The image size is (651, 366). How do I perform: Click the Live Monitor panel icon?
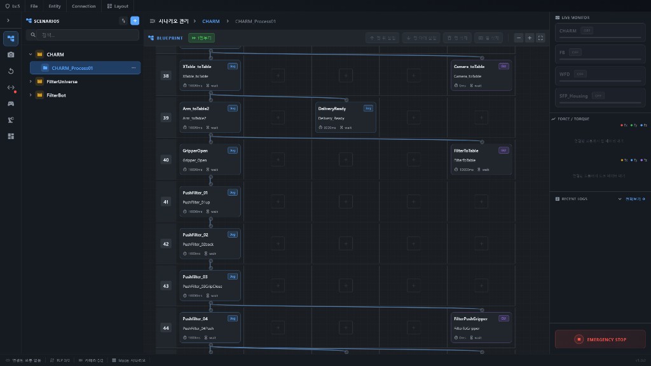pyautogui.click(x=557, y=18)
